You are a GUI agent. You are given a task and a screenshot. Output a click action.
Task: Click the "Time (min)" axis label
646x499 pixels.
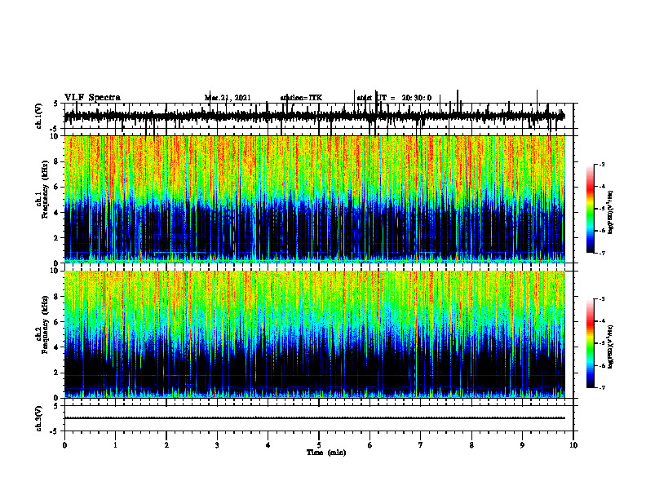(x=326, y=453)
